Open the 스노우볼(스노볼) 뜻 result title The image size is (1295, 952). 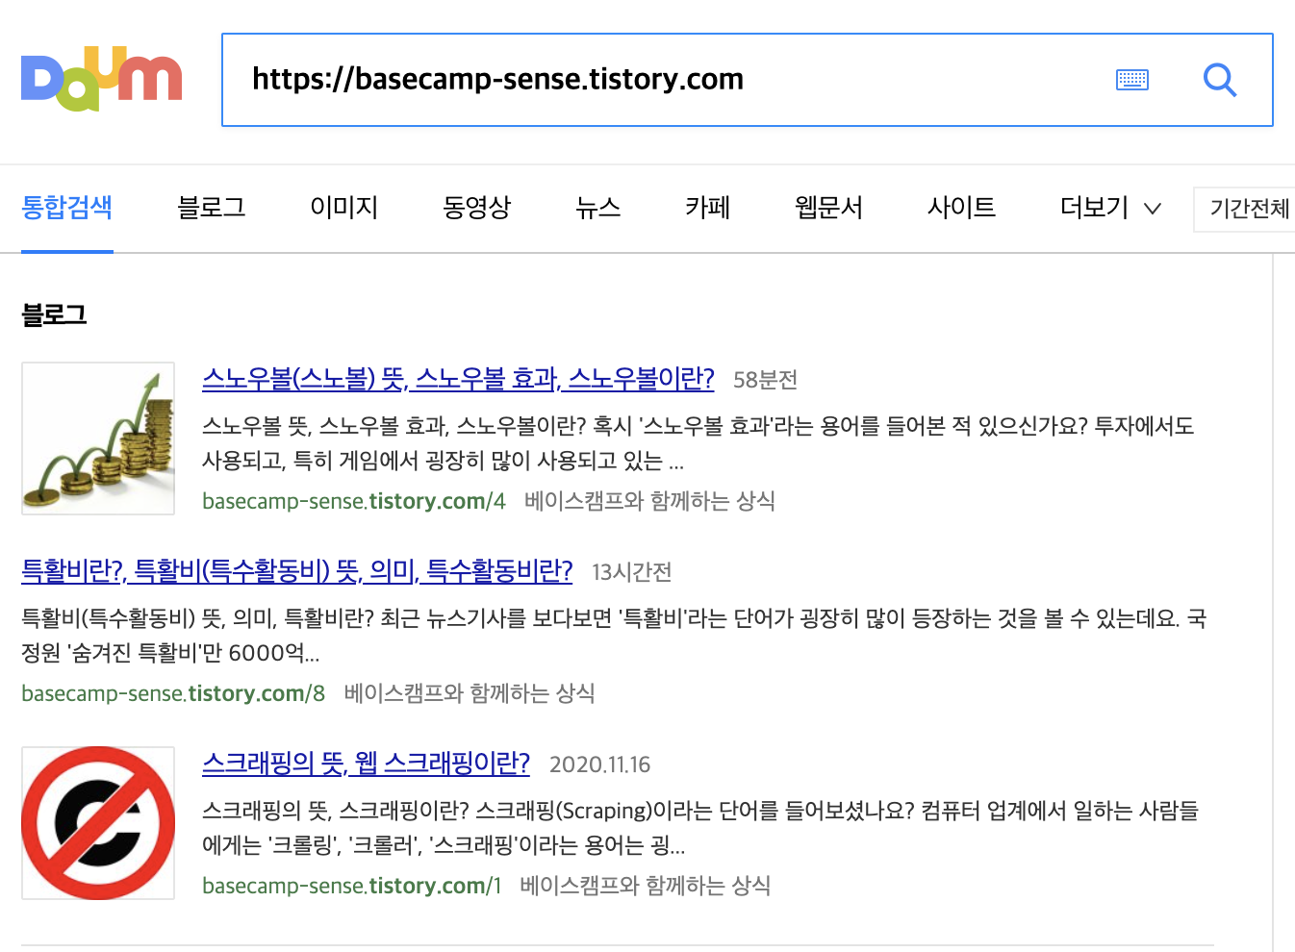(458, 379)
